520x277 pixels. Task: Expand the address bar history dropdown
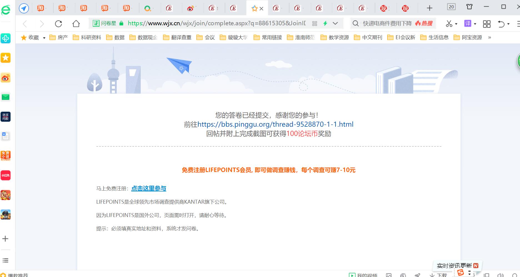(335, 24)
